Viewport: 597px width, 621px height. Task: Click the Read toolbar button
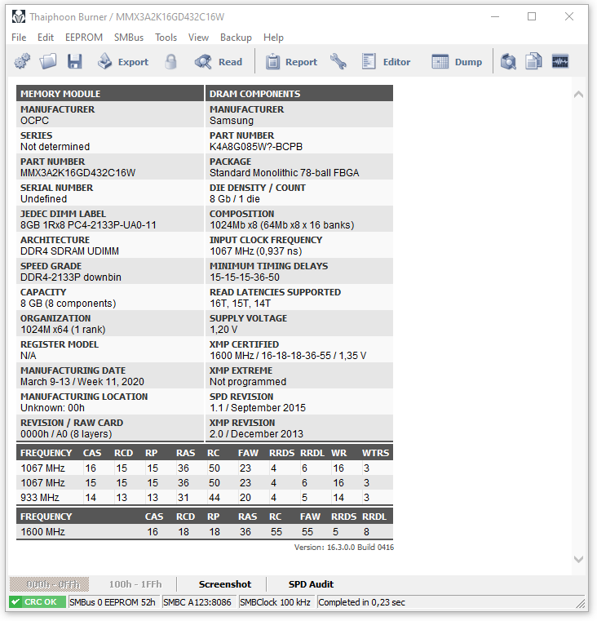tap(218, 62)
